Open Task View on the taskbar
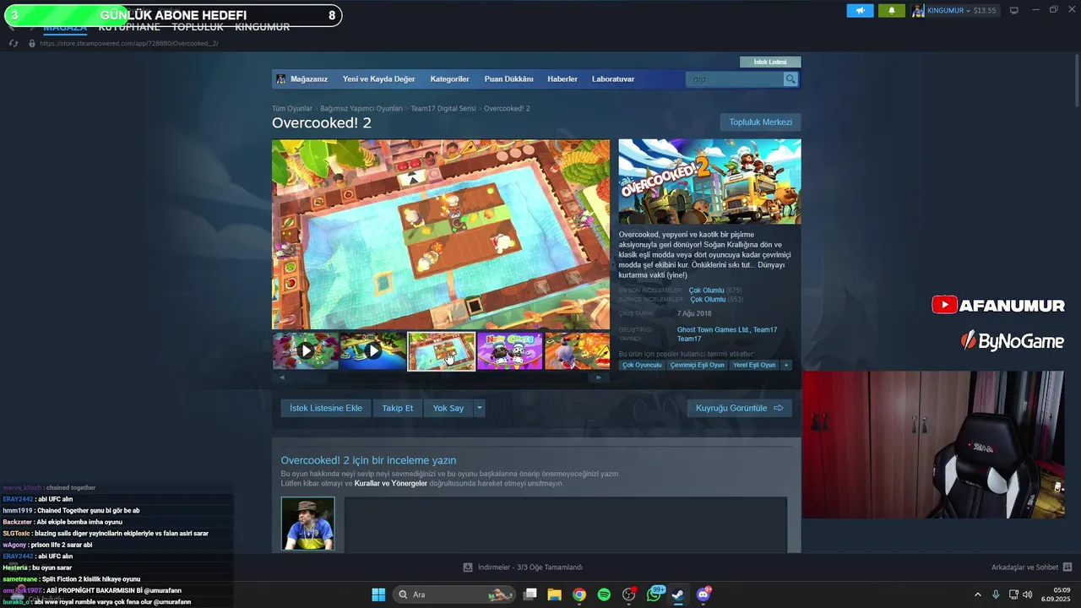 click(x=530, y=594)
